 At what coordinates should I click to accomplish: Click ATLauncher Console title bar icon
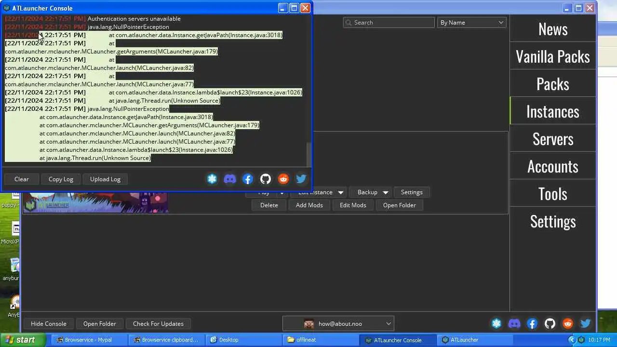coord(7,8)
